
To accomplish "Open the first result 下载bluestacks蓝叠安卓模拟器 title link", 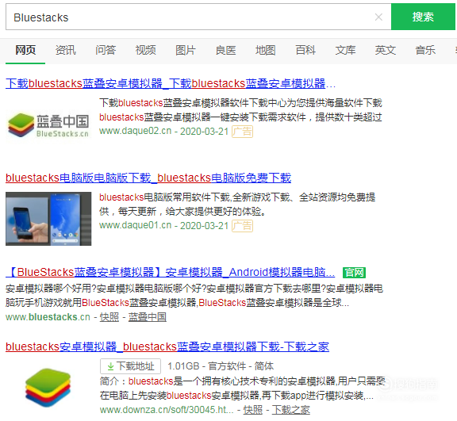I will (171, 83).
